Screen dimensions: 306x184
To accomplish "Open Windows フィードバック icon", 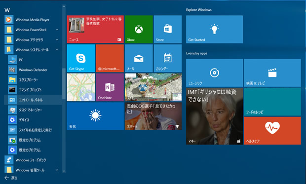I will point(9,160).
